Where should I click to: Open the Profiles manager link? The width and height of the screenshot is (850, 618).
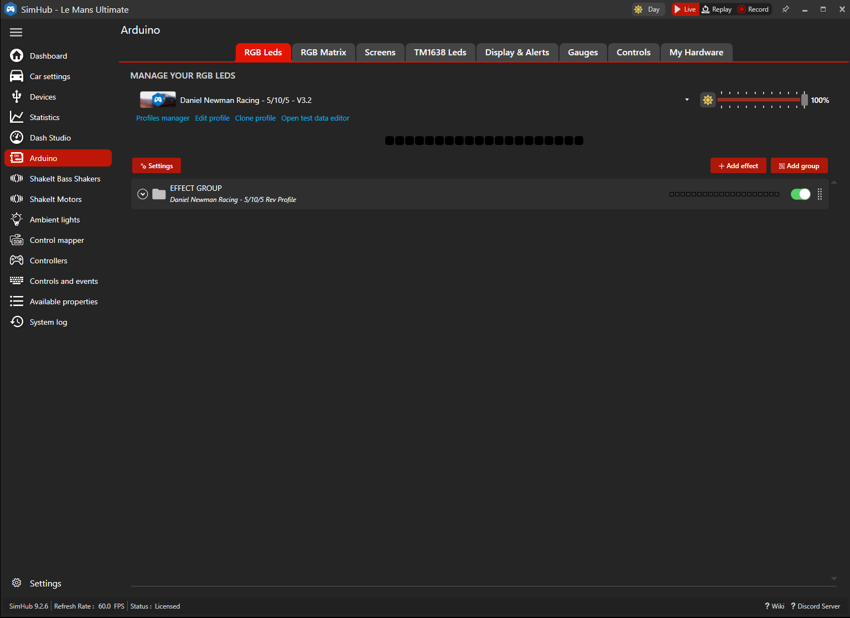pos(163,118)
